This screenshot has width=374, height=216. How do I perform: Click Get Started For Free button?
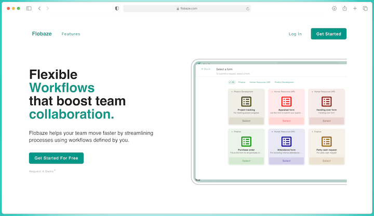(x=56, y=158)
